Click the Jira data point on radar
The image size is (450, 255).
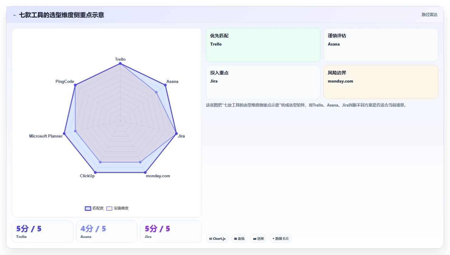pyautogui.click(x=176, y=134)
